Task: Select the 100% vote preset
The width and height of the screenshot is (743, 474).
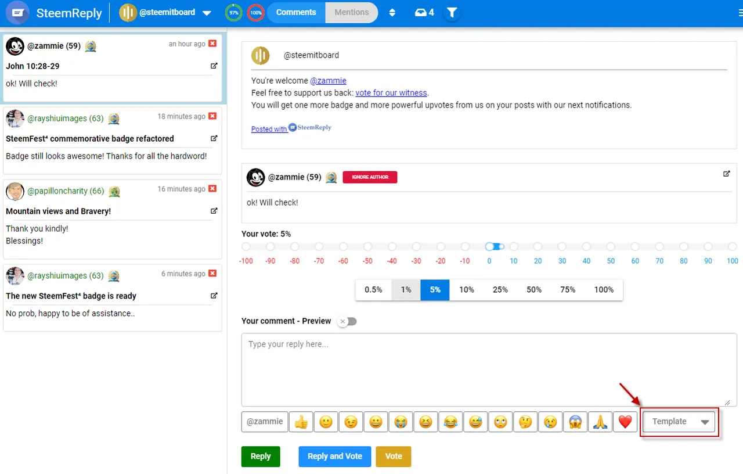Action: 604,290
